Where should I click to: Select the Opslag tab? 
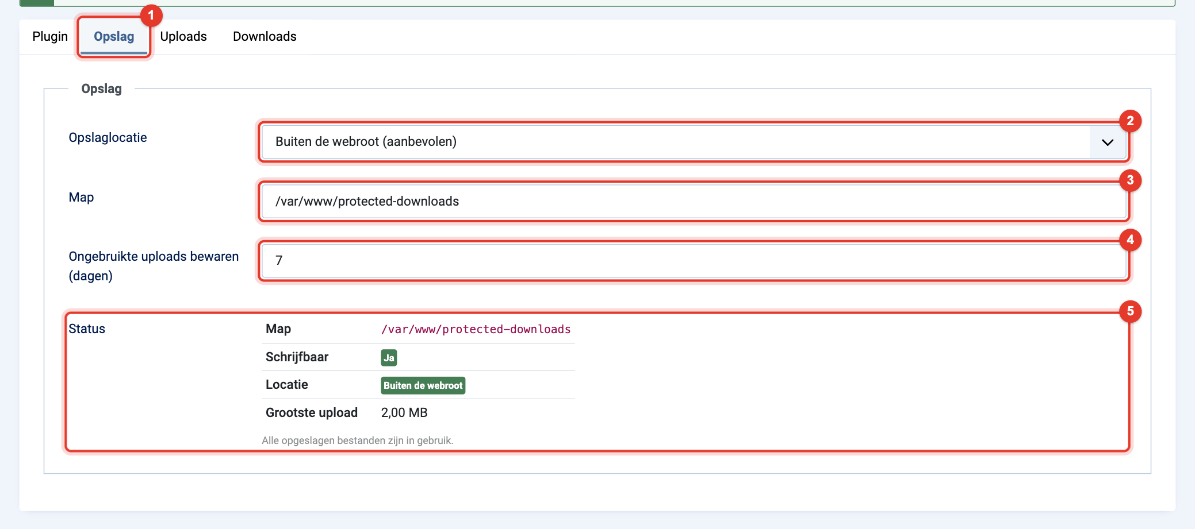pyautogui.click(x=114, y=37)
